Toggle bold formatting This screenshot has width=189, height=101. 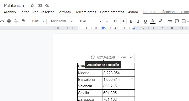click(x=131, y=21)
